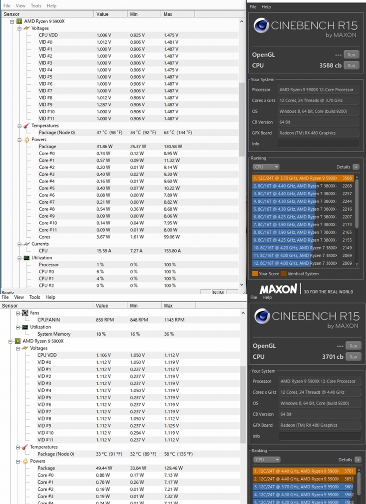The image size is (366, 504).
Task: Click Details arrow in Cinebench window scoring 3701 cb
Action: click(x=358, y=460)
